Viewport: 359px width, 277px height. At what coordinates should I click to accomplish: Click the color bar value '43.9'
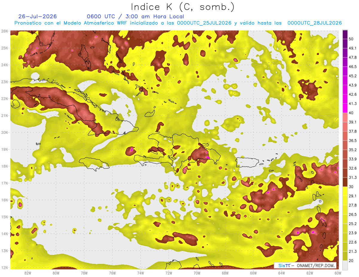(x=353, y=85)
